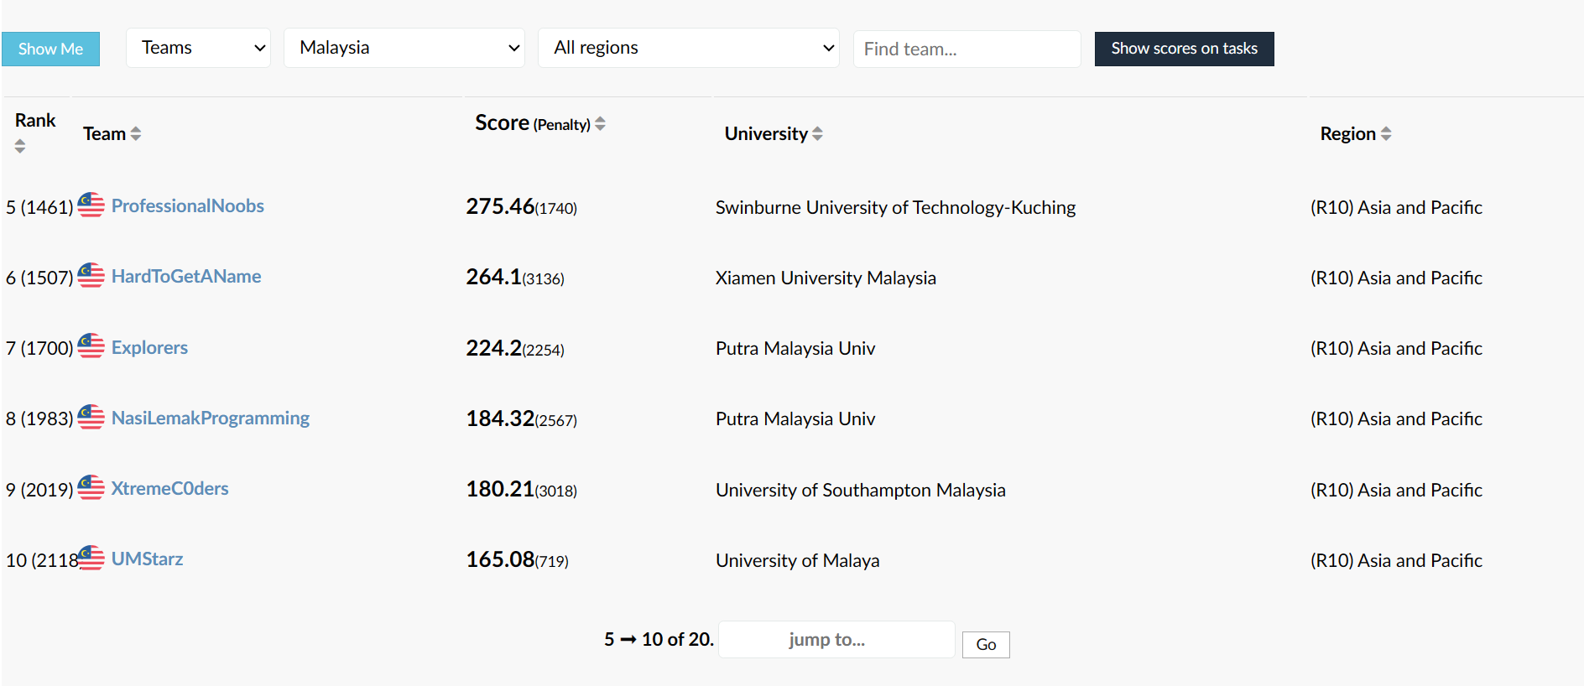Select Putra Malaysia Univ in NasiLemakProgramming row
The height and width of the screenshot is (686, 1584).
click(795, 418)
